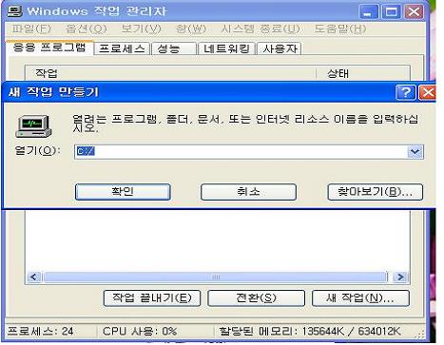Screen dimensions: 444x345
Task: Click 작업 끝내기(E) button in Task Manager
Action: tap(152, 298)
